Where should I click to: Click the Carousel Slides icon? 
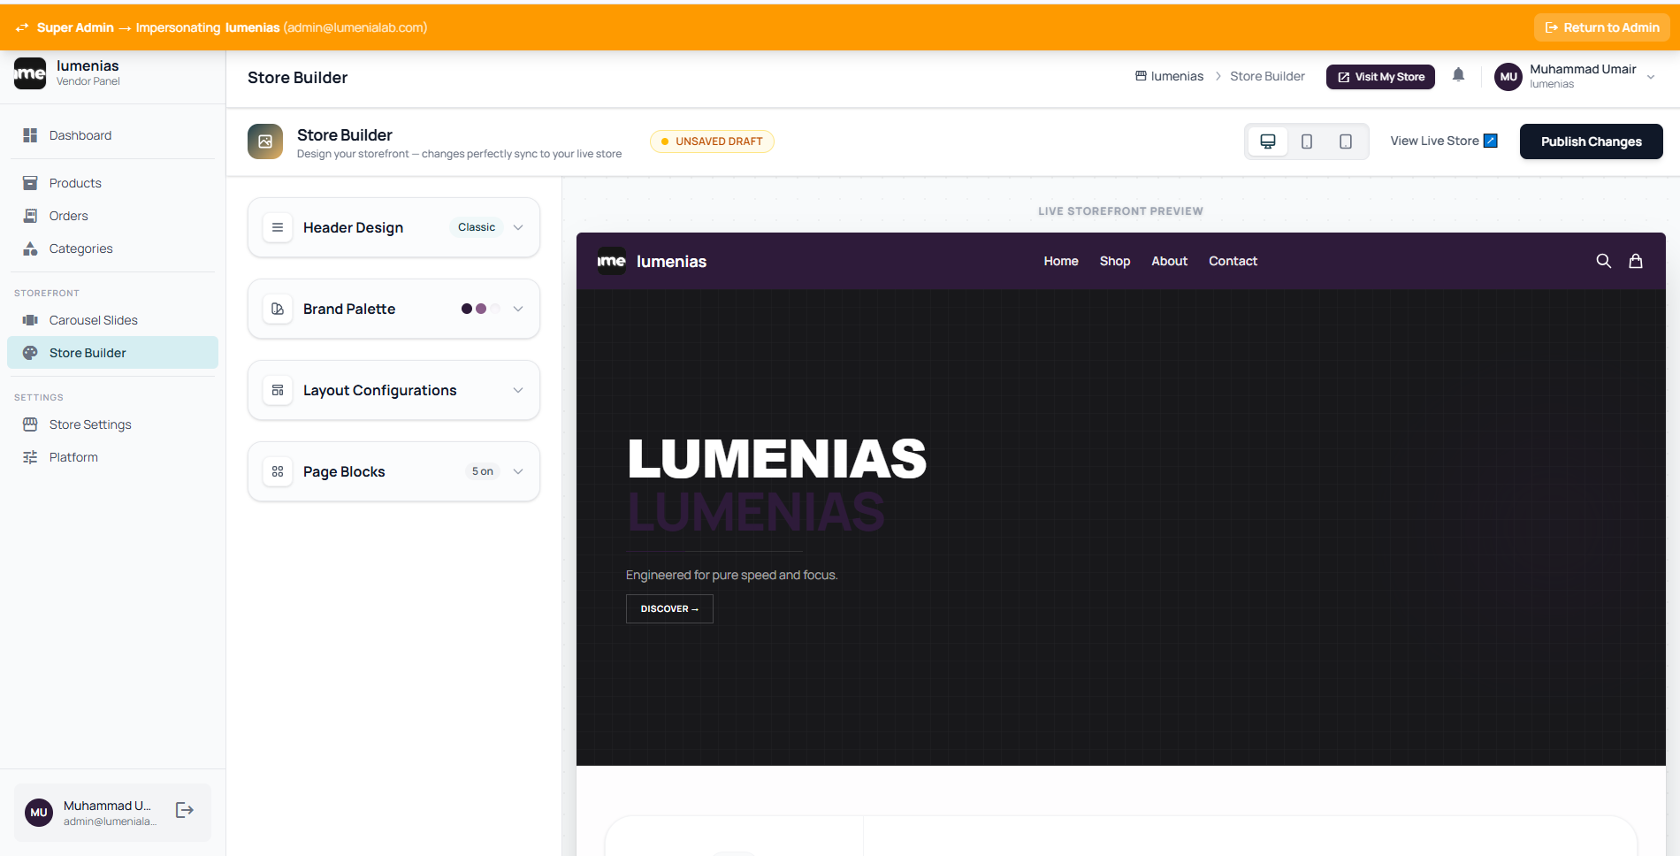pyautogui.click(x=30, y=320)
